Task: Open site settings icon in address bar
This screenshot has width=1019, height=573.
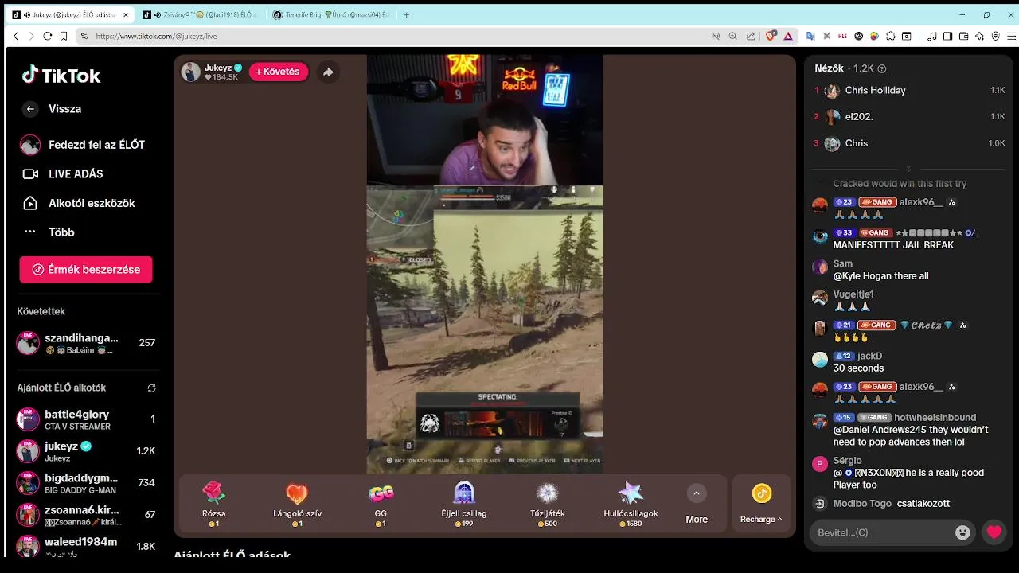Action: [84, 36]
